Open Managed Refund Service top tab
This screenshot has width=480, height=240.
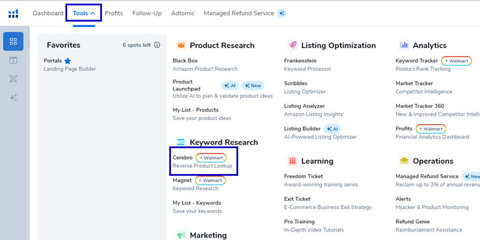[x=239, y=13]
